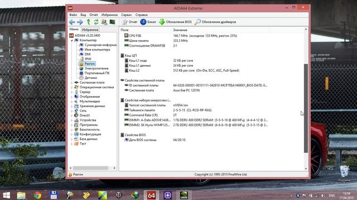Switch to the Избранное tab in the left panel
Viewport: 357px width, 200px height.
90,29
